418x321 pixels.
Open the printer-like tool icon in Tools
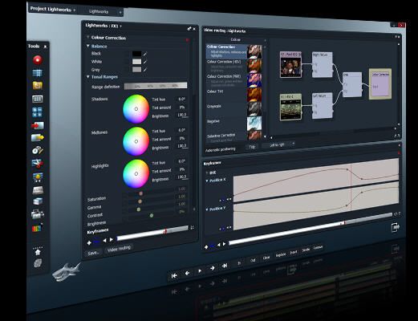point(38,214)
